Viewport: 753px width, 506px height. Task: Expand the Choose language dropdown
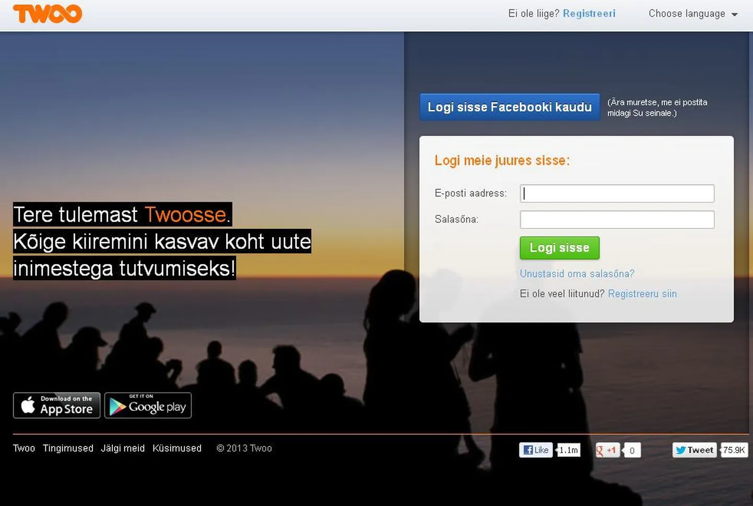tap(693, 14)
